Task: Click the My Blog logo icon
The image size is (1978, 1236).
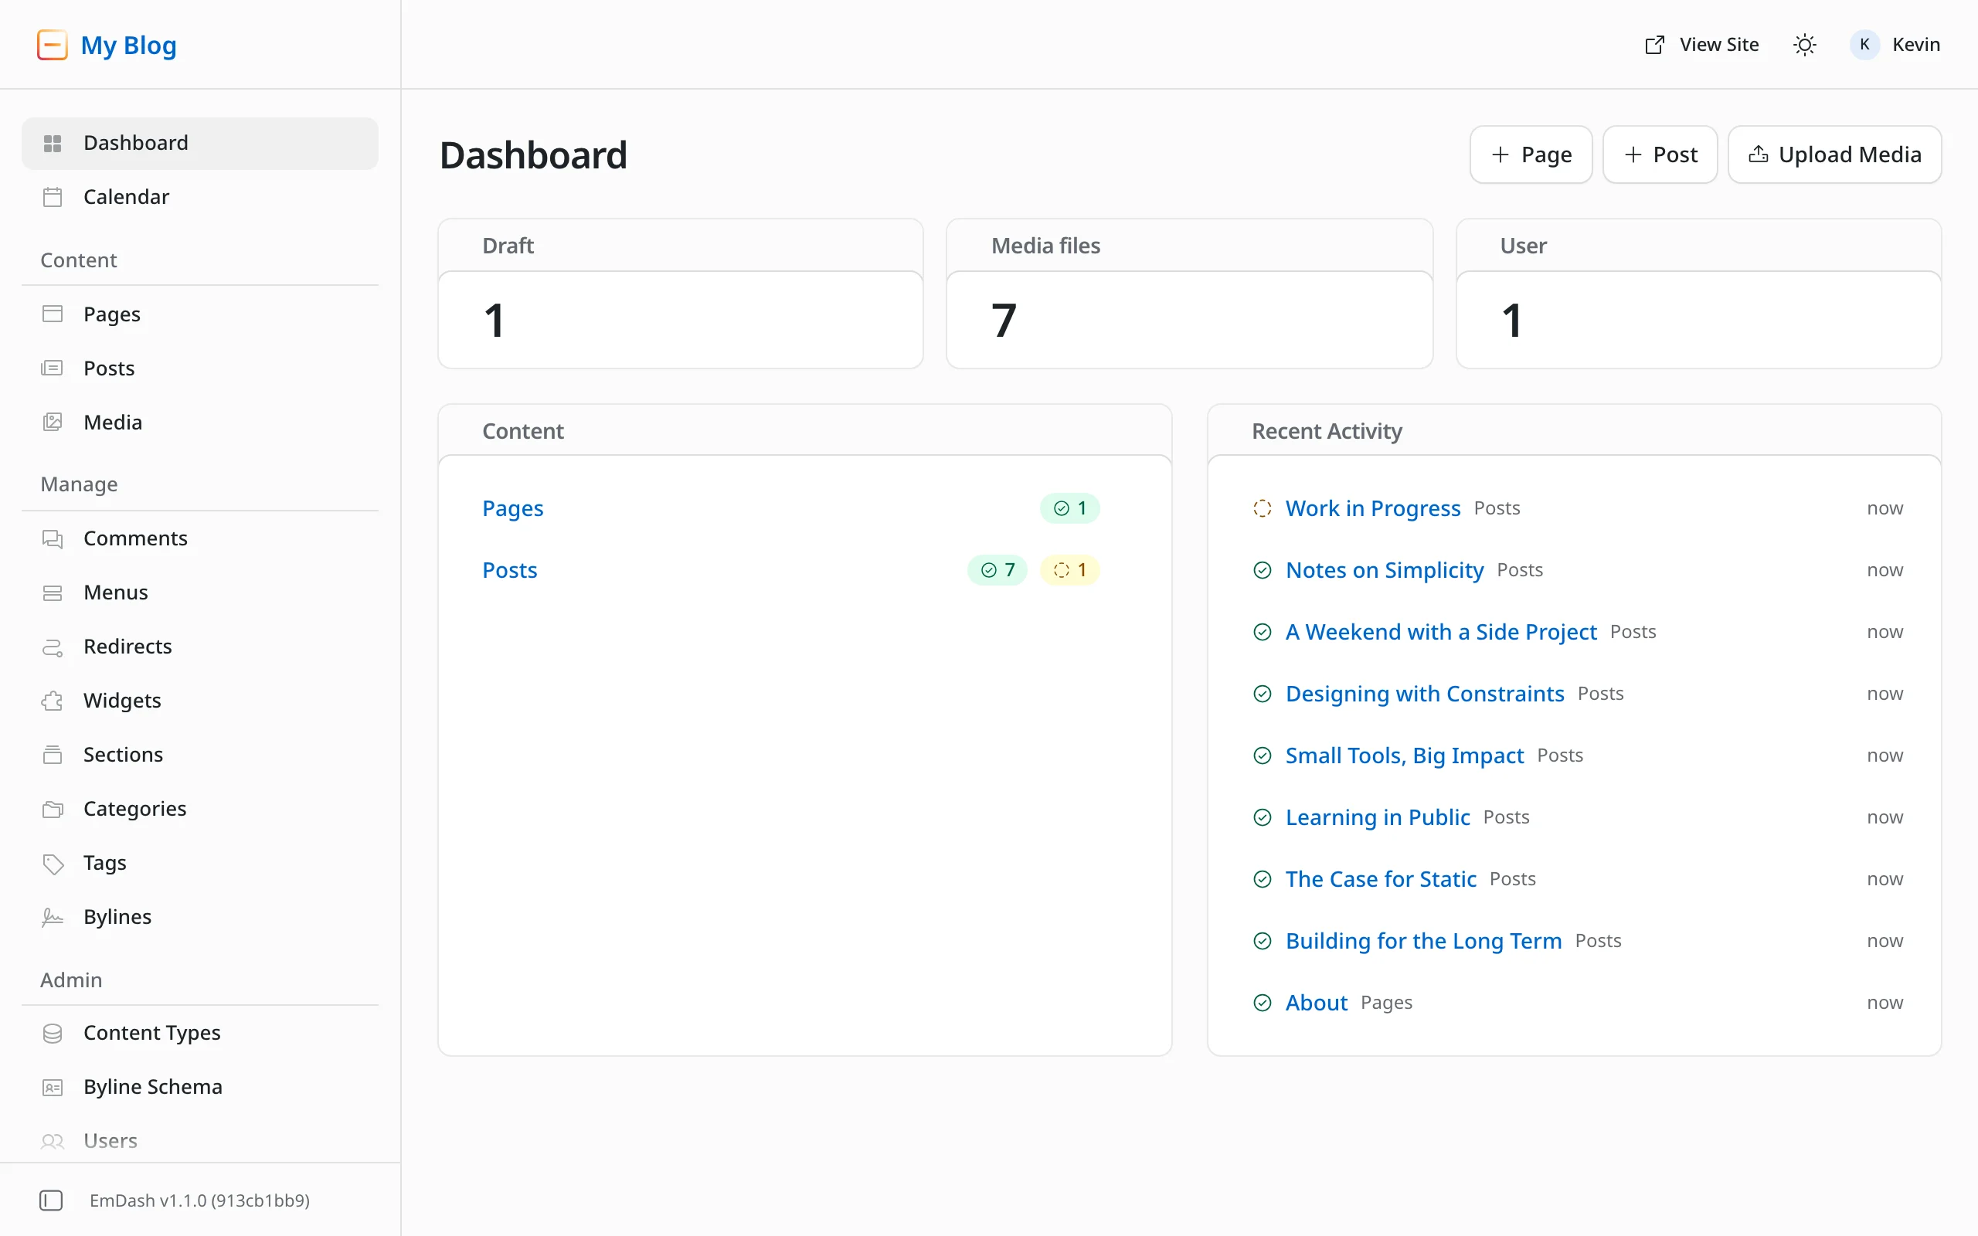Action: (53, 45)
